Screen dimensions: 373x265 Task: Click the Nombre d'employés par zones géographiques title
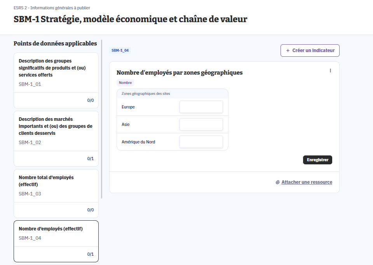(180, 73)
